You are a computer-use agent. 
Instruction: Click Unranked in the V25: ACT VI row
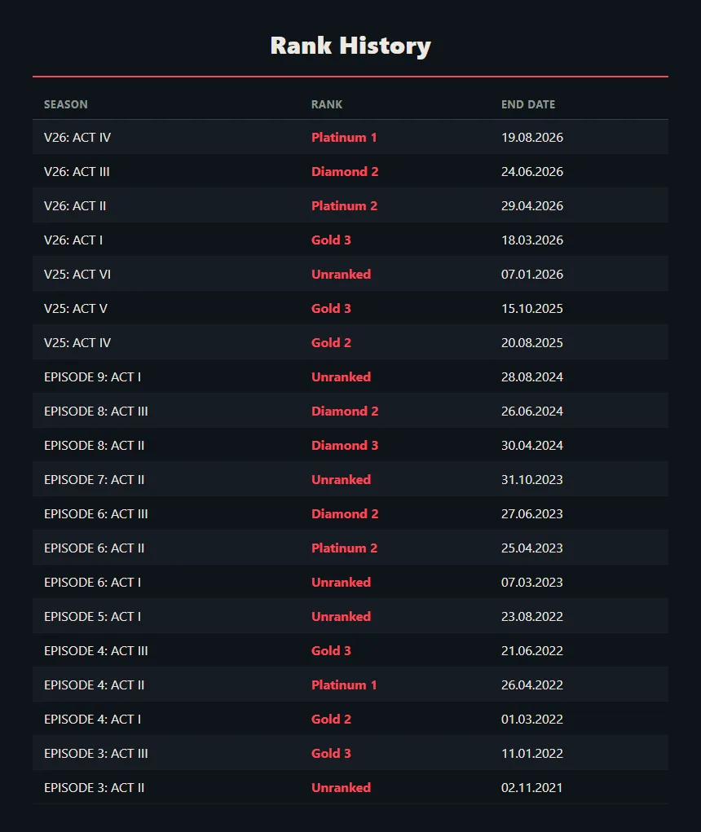tap(342, 275)
